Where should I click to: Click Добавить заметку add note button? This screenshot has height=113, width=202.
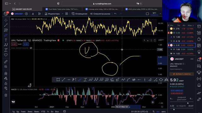coord(182,74)
